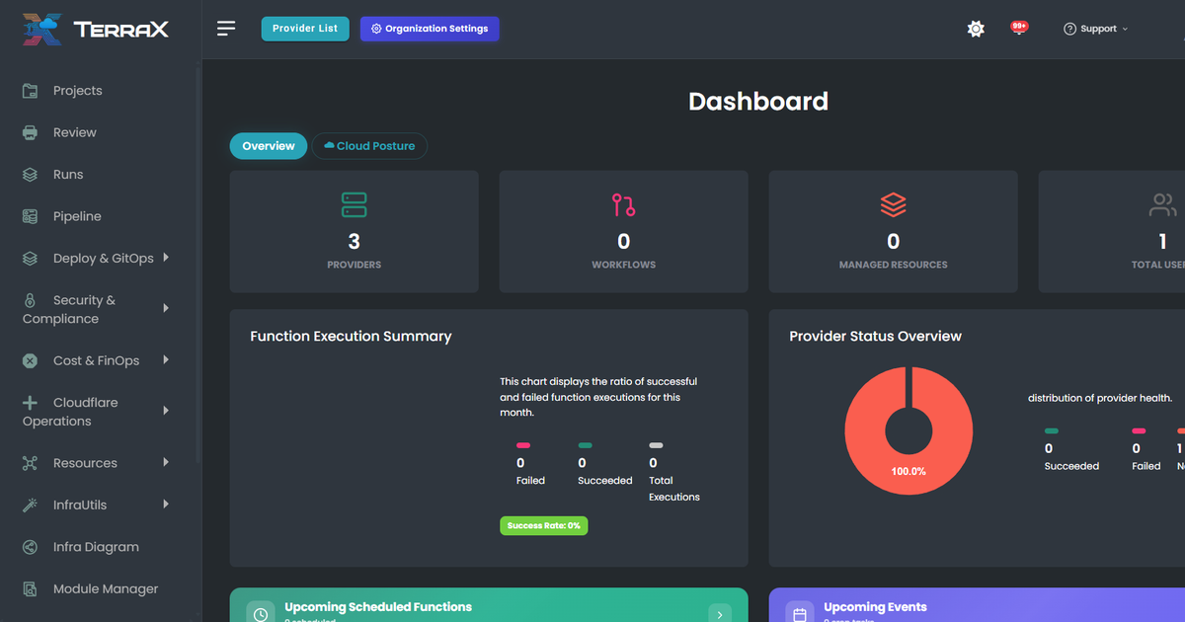Select the Overview tab
The image size is (1185, 622).
point(269,146)
